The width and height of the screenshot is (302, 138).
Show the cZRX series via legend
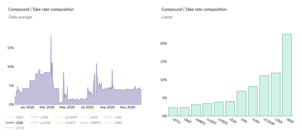pos(39,117)
